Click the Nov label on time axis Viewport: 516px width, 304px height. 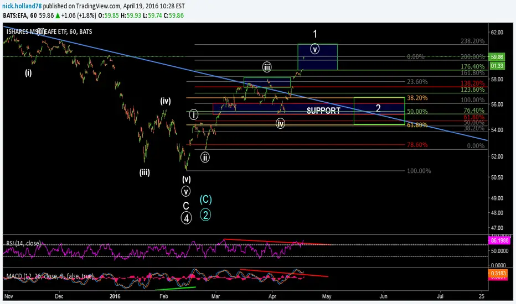click(8, 296)
